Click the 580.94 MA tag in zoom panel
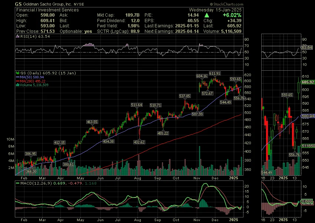This screenshot has height=223, width=315. click(x=308, y=116)
